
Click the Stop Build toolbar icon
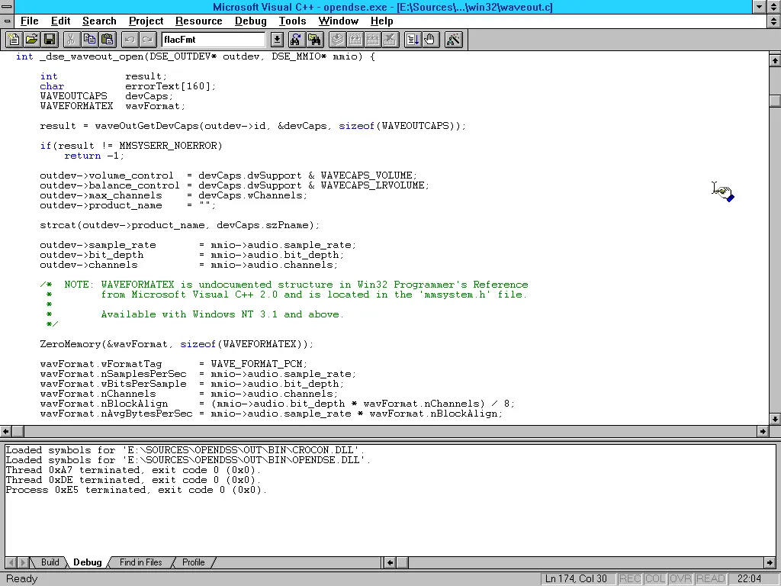point(390,40)
